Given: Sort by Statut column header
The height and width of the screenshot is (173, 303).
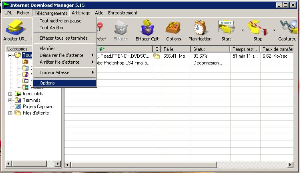Looking at the screenshot, I should pos(210,49).
